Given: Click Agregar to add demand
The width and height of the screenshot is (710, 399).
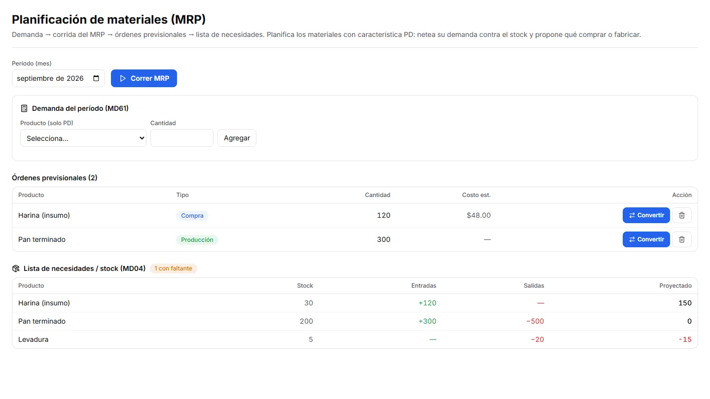Looking at the screenshot, I should tap(237, 138).
